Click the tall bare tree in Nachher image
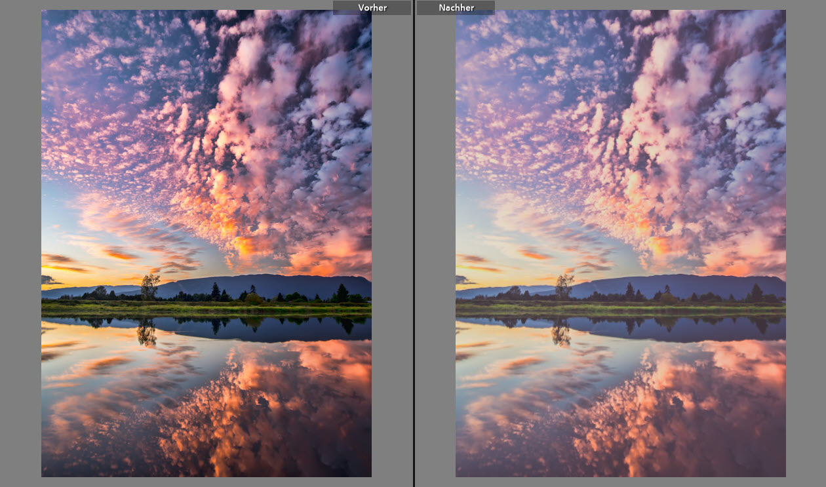826x487 pixels. tap(564, 286)
